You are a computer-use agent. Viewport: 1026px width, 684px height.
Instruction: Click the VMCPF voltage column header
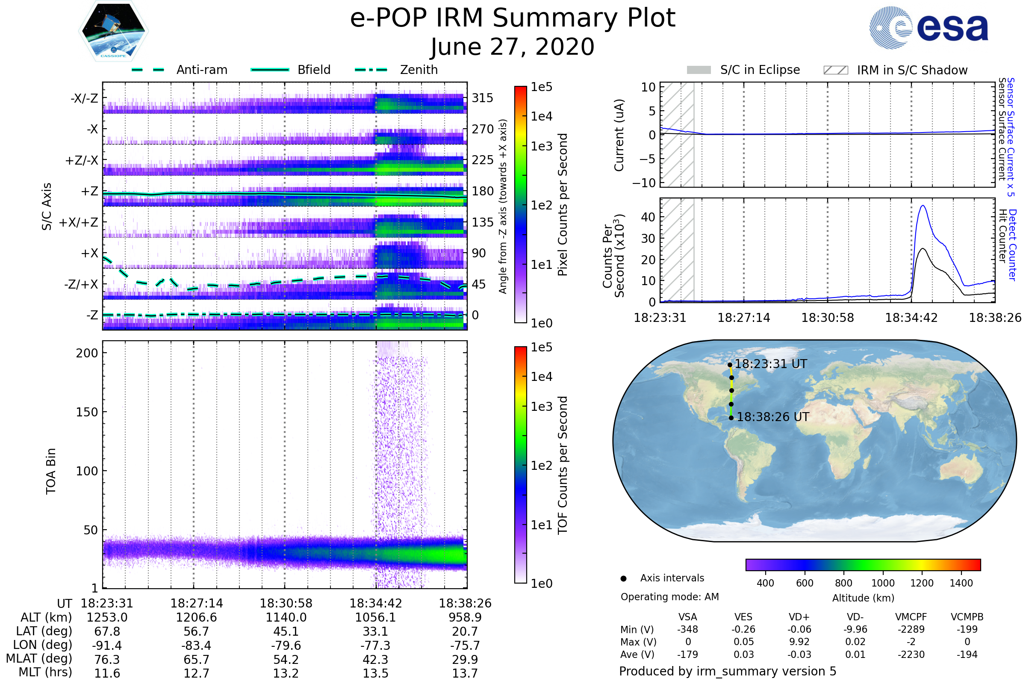coord(911,617)
